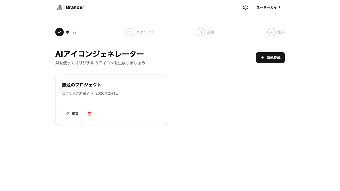Click the Brander logo icon

pyautogui.click(x=59, y=7)
